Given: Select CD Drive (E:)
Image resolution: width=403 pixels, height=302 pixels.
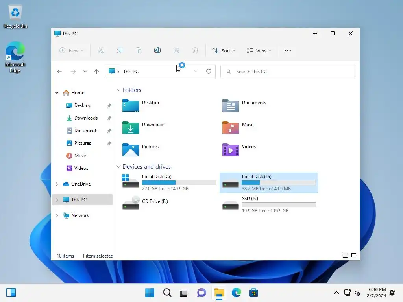Looking at the screenshot, I should tap(169, 203).
